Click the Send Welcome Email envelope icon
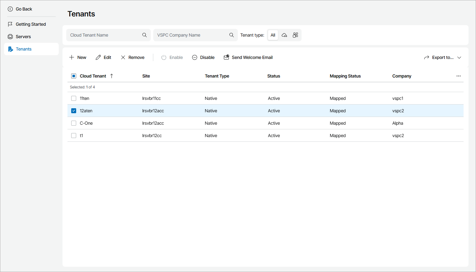Screen dimensions: 476x272 click(x=226, y=57)
